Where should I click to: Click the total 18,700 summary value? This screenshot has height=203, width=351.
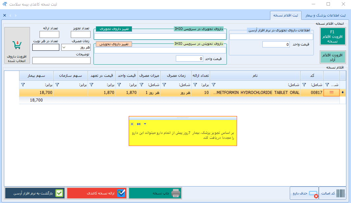tap(36, 100)
